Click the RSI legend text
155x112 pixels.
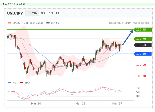point(15,82)
